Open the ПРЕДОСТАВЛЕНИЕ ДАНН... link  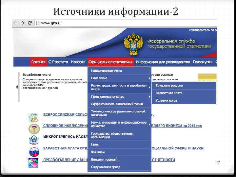(65, 160)
